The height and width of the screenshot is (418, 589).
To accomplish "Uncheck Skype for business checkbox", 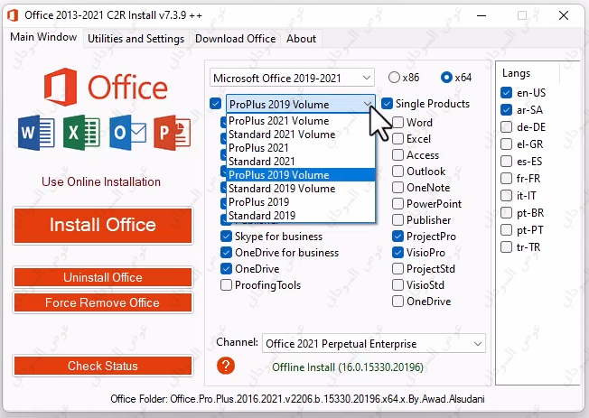I will tap(226, 237).
